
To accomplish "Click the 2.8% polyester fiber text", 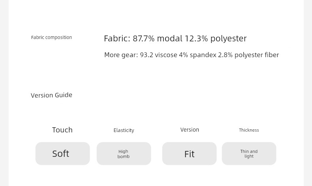I will pyautogui.click(x=248, y=55).
